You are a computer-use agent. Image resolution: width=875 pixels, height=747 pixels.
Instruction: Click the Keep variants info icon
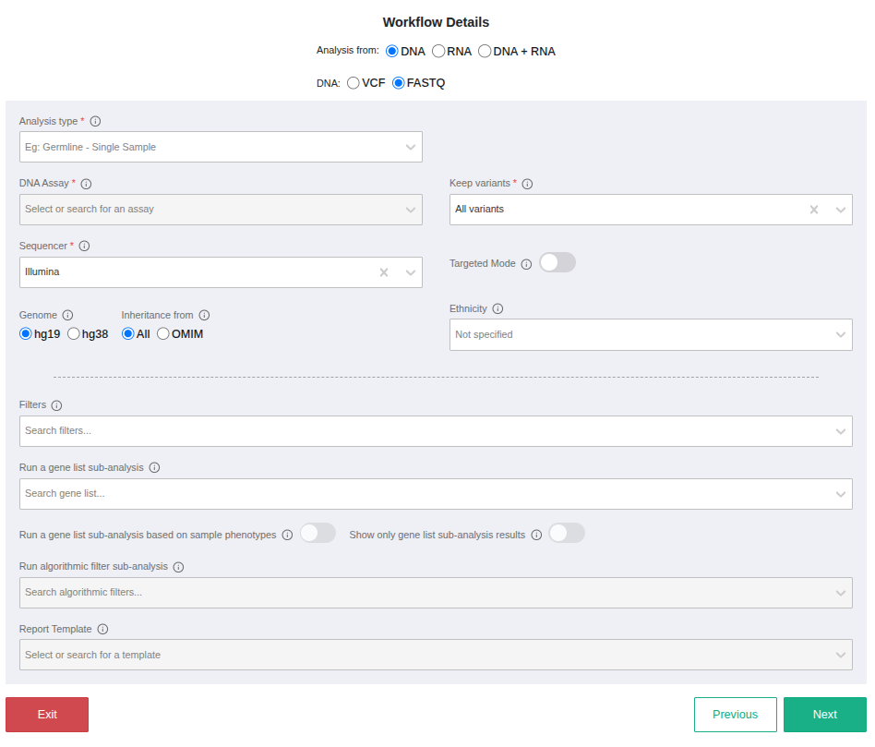coord(527,184)
